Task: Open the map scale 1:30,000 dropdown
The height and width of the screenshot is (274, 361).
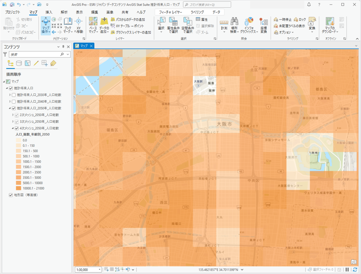Action: pos(100,270)
